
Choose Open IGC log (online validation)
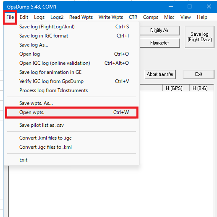pos(55,63)
